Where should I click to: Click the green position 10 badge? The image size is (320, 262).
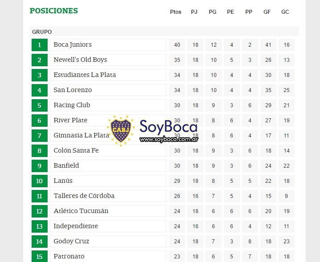[40, 181]
